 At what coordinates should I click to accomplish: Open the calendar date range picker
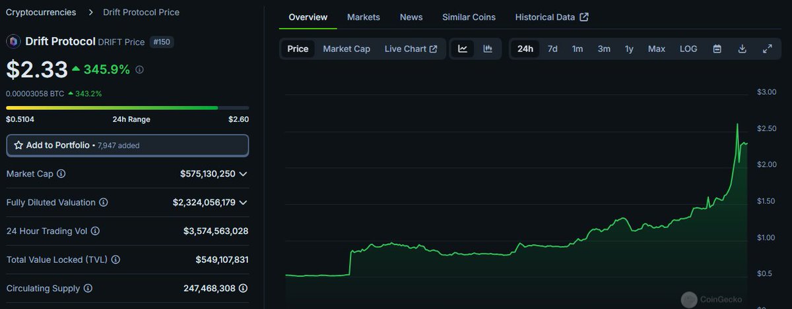tap(717, 49)
